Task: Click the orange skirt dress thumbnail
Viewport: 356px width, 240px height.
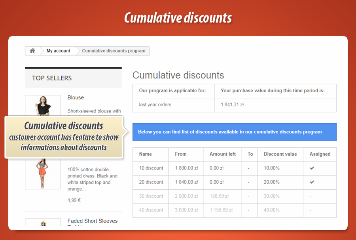Action: point(43,173)
